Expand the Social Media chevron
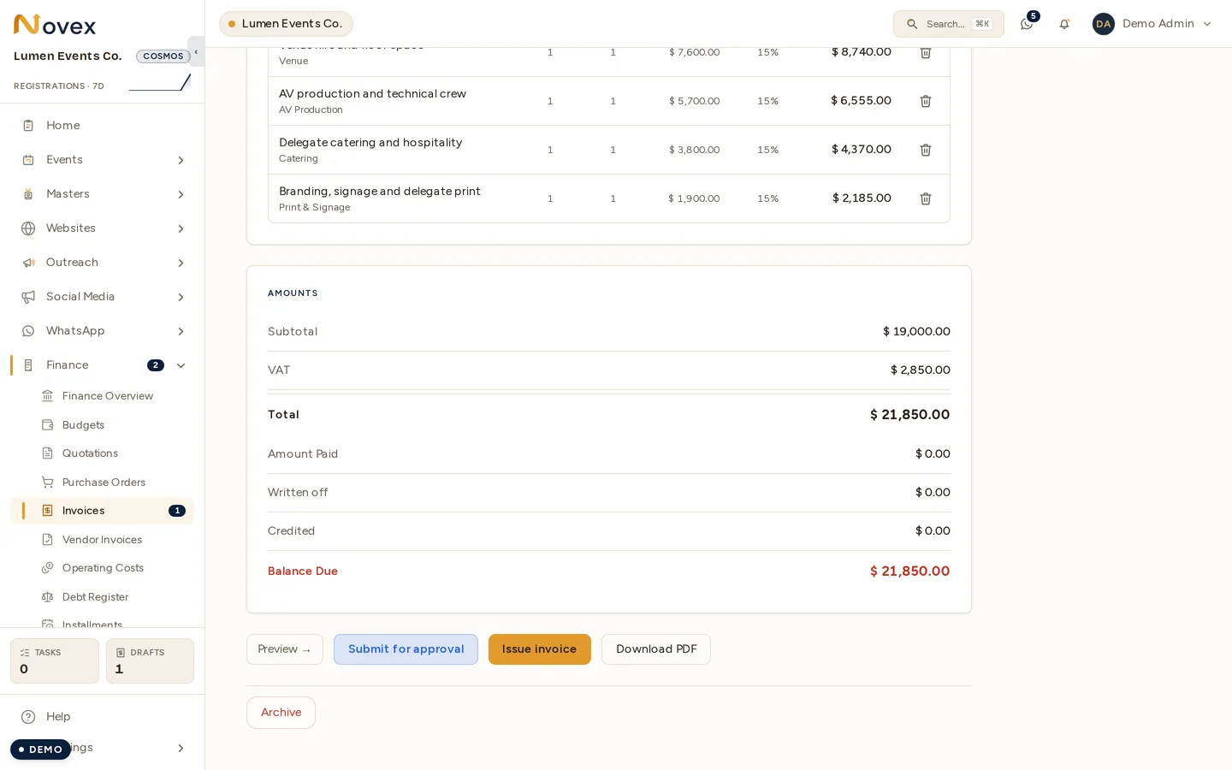The height and width of the screenshot is (770, 1232). [181, 297]
